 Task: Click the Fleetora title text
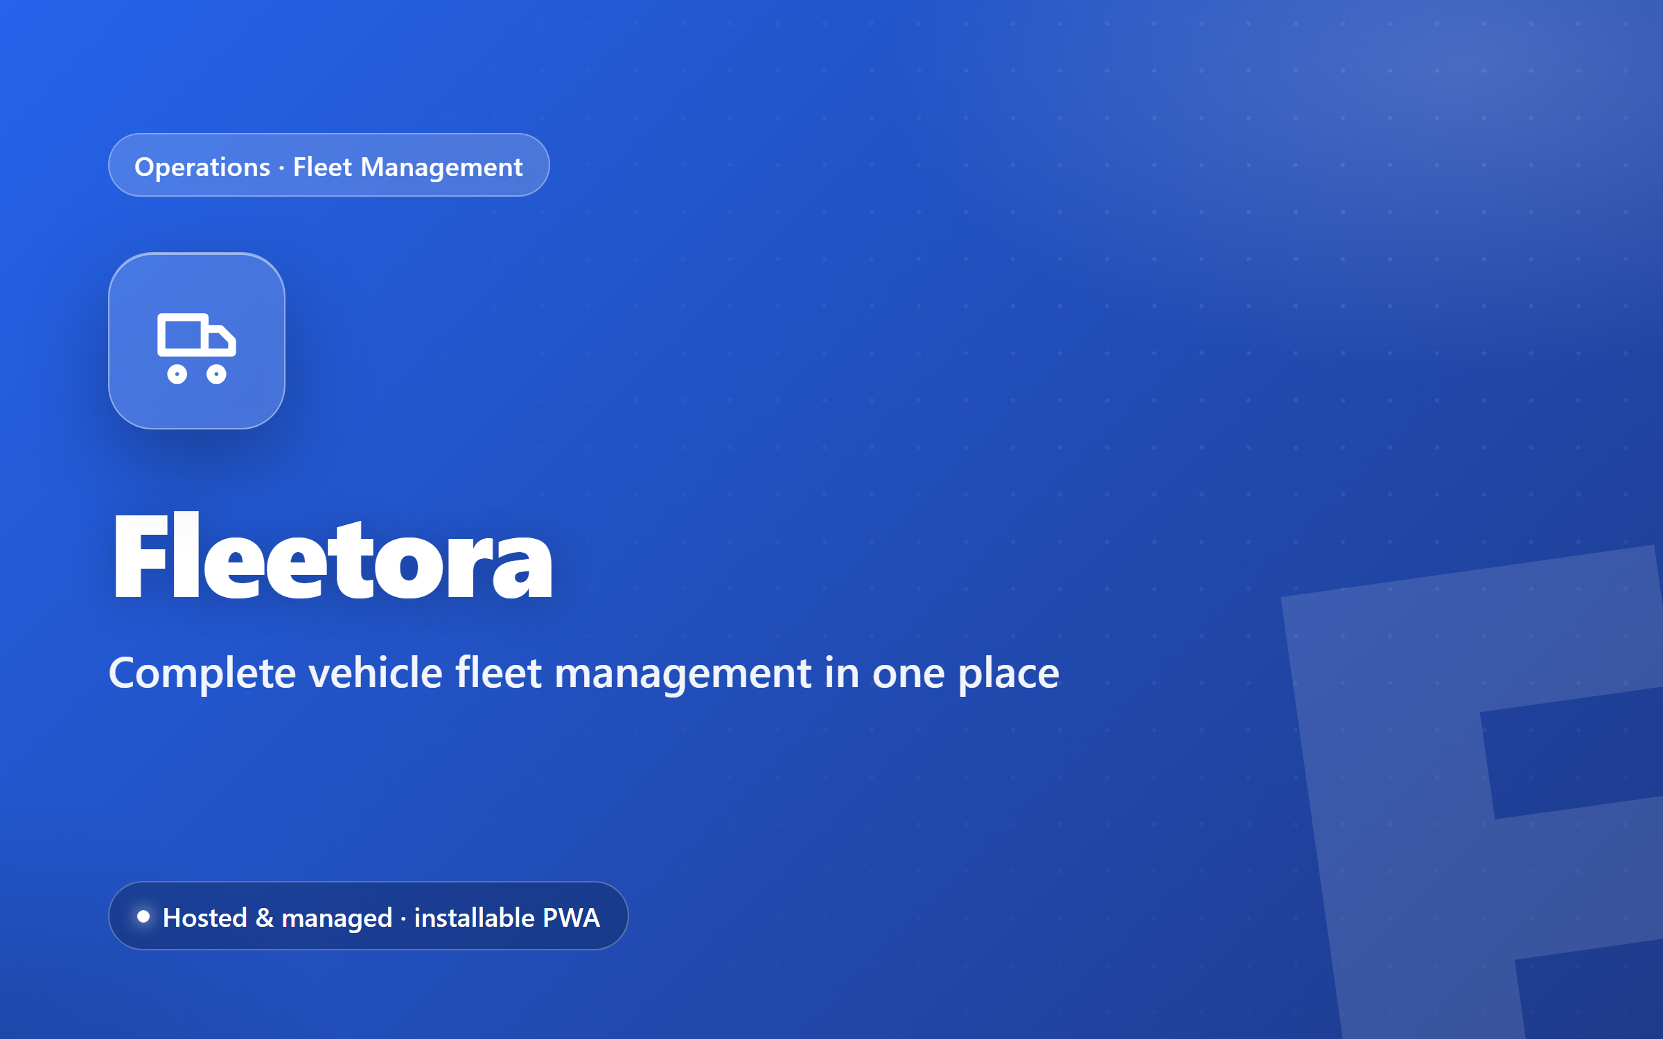pyautogui.click(x=333, y=556)
